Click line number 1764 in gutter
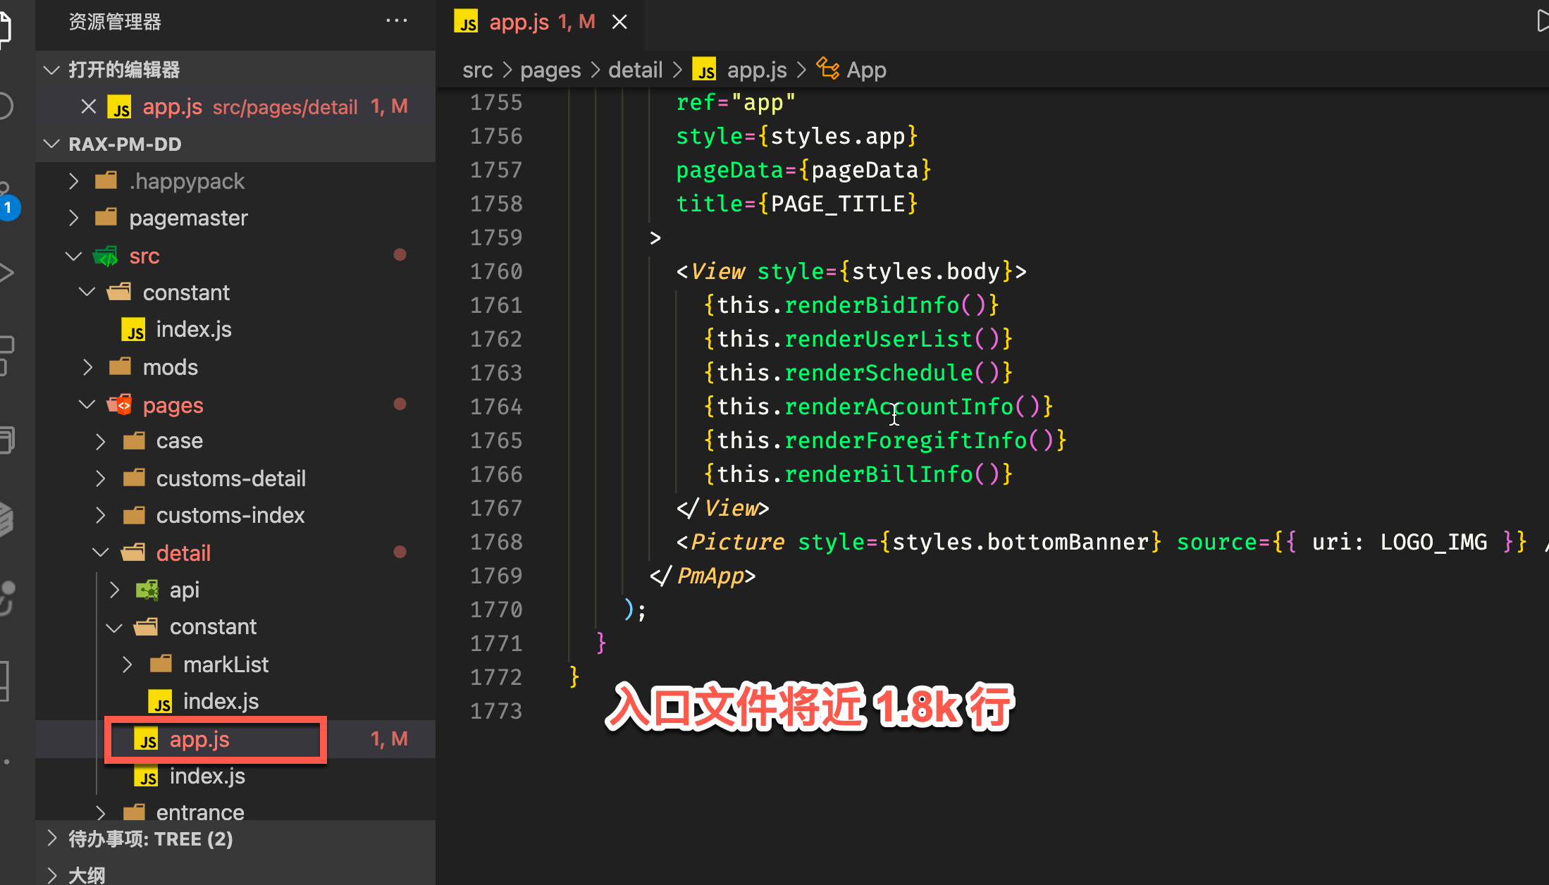This screenshot has height=885, width=1549. pos(496,407)
